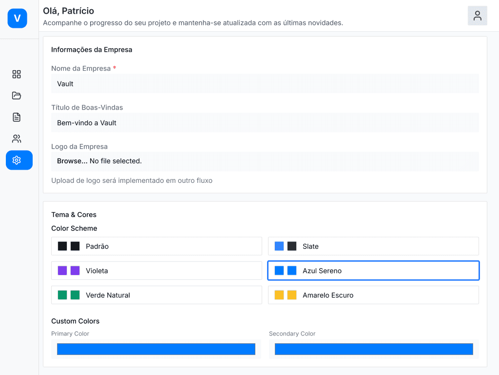Open the documents file icon in sidebar

(17, 117)
